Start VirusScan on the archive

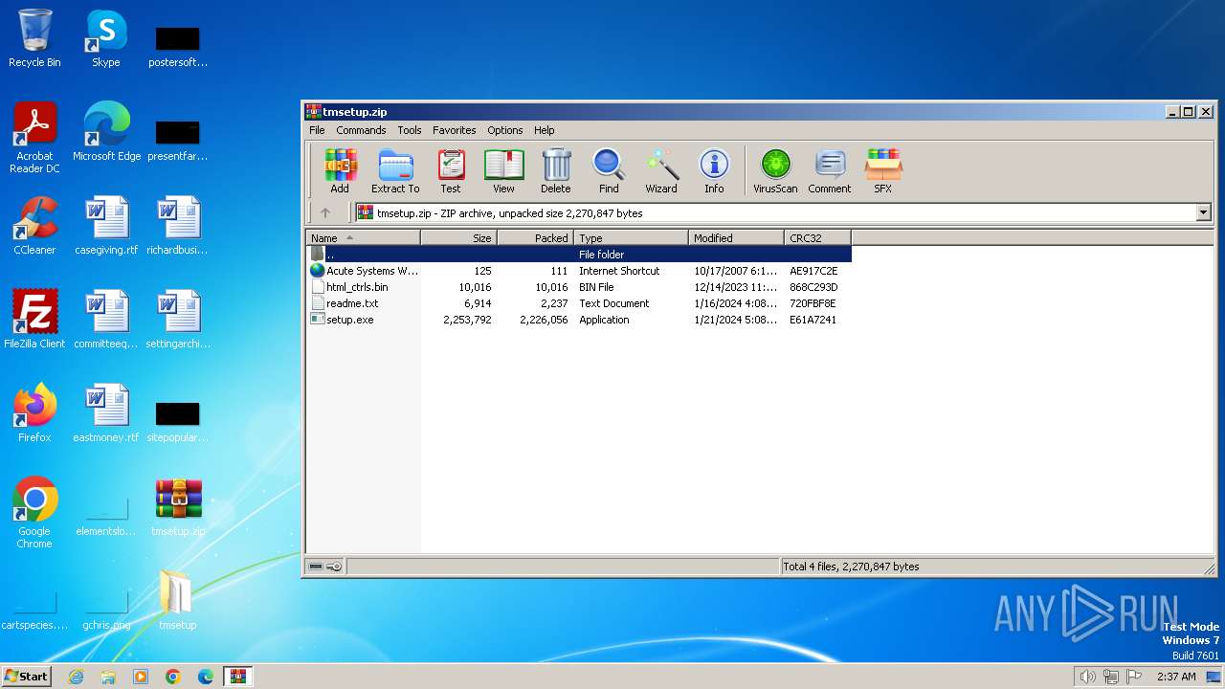pos(775,171)
